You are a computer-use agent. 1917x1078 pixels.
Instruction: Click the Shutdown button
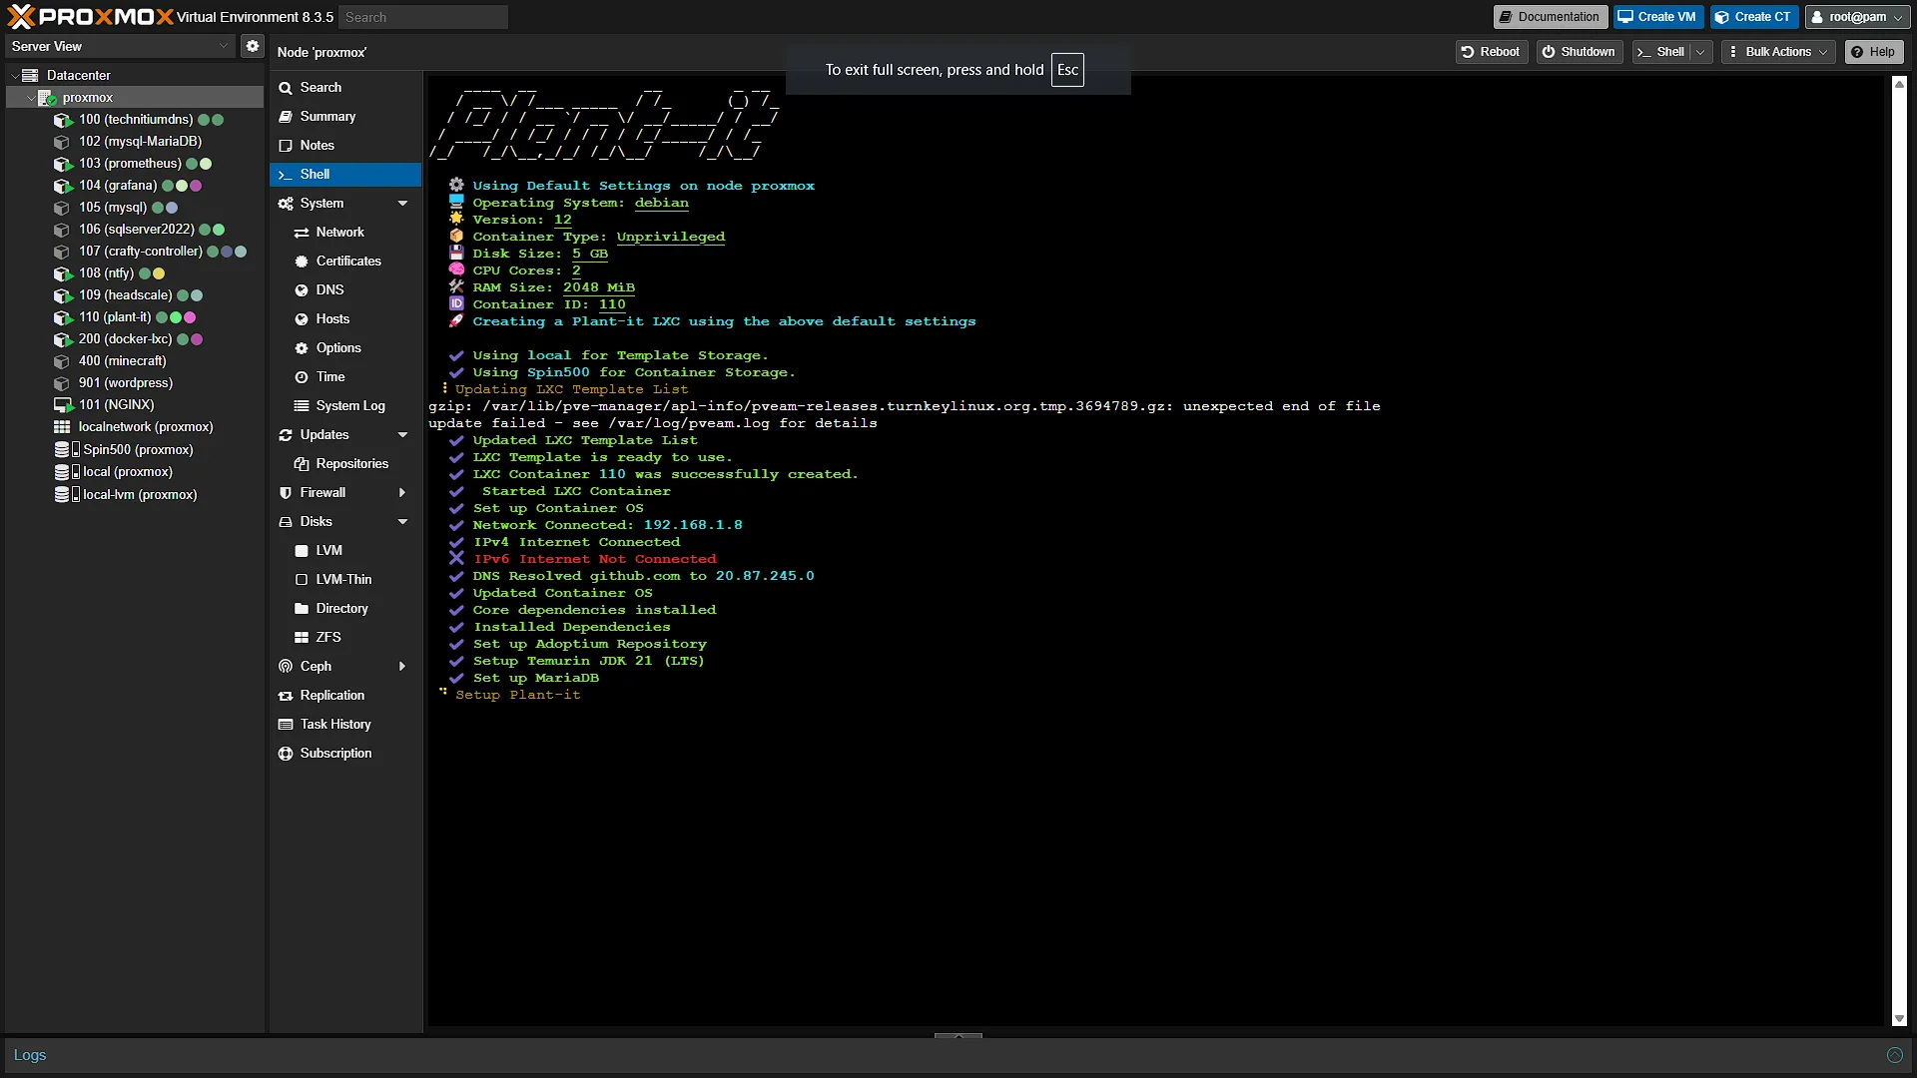[1579, 52]
